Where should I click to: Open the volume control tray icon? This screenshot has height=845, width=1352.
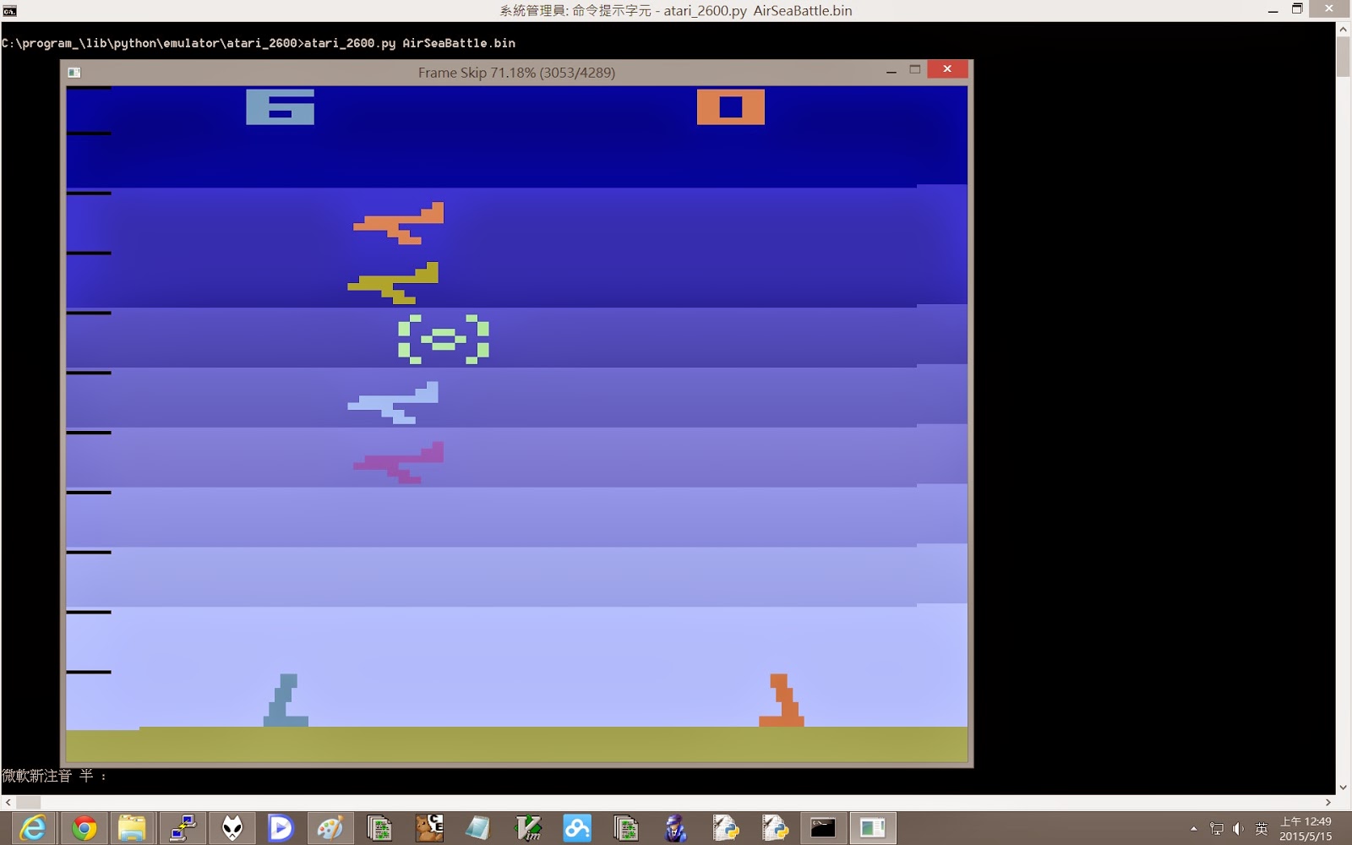pos(1238,829)
